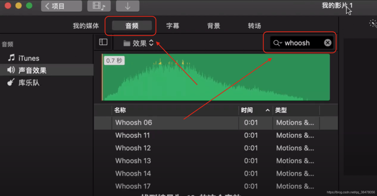Open the Titles (字幕) tab
377x196 pixels.
[x=173, y=26]
